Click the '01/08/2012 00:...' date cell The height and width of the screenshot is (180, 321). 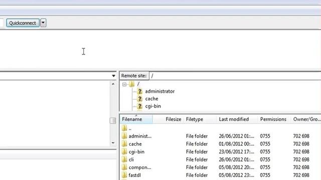pyautogui.click(x=236, y=144)
